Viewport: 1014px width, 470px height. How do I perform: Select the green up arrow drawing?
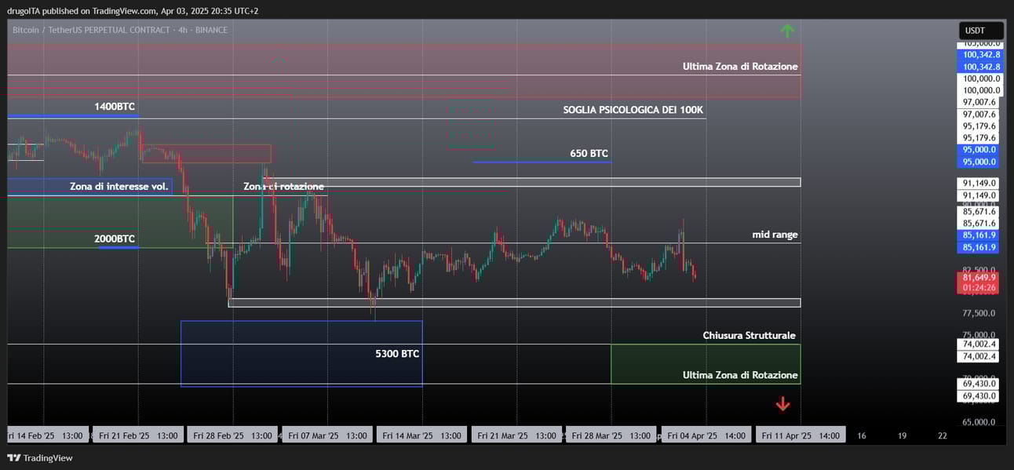[787, 31]
